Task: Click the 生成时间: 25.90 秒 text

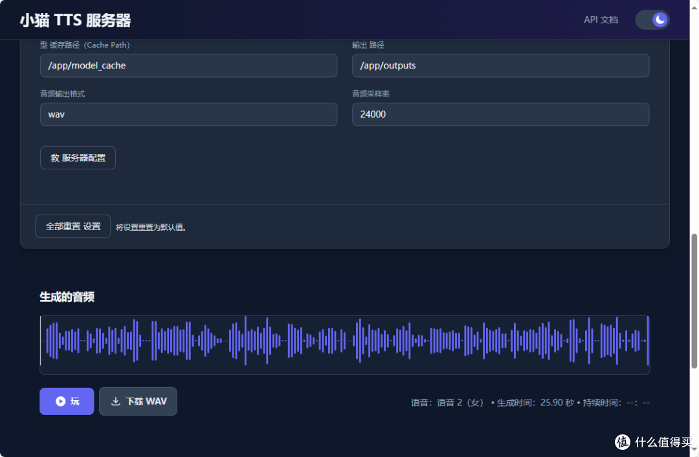Action: (x=535, y=403)
